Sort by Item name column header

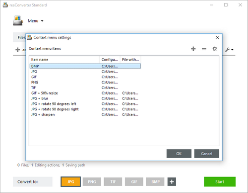click(x=64, y=60)
